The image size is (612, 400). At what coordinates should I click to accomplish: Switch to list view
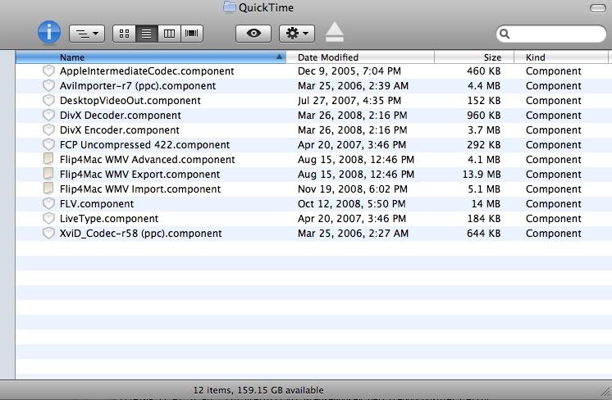click(146, 34)
